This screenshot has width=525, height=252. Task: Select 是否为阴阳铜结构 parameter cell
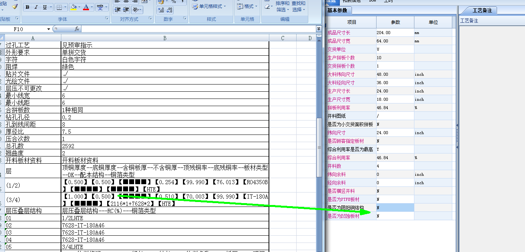point(395,208)
